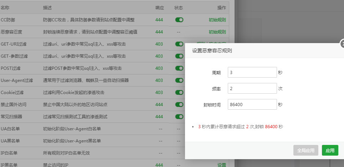
Task: Select the IP白名单 rule name
Action: coord(9,153)
